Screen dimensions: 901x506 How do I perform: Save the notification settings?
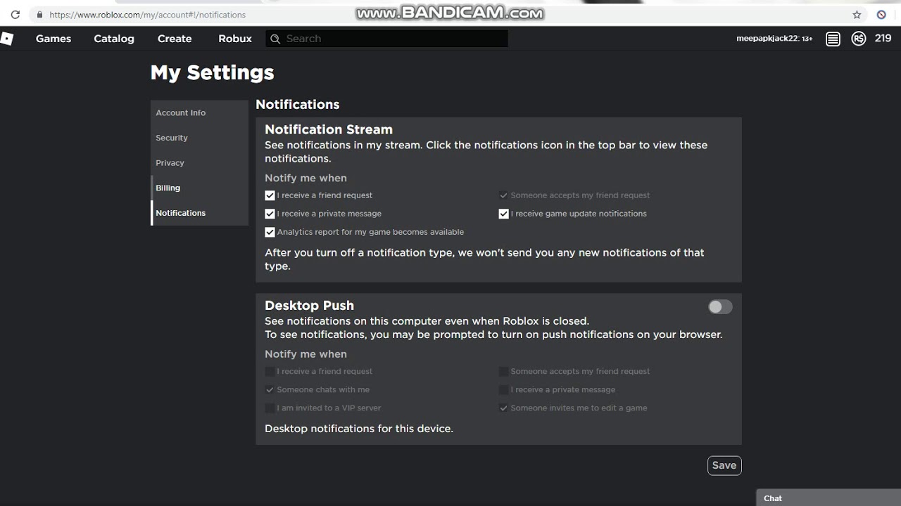coord(724,465)
